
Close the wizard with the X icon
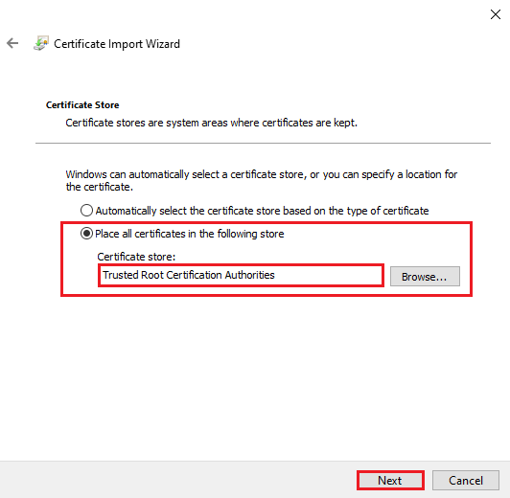point(496,14)
